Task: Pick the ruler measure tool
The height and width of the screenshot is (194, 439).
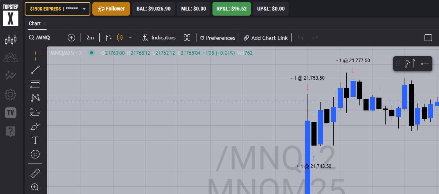Action: tap(35, 173)
